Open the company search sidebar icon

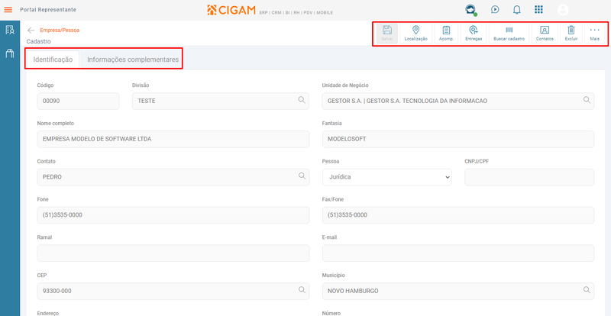click(10, 30)
